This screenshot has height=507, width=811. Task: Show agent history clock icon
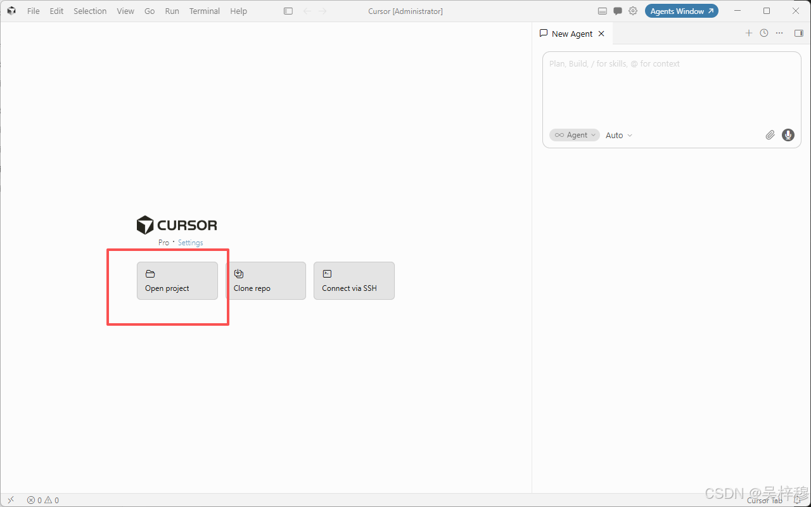pyautogui.click(x=764, y=34)
